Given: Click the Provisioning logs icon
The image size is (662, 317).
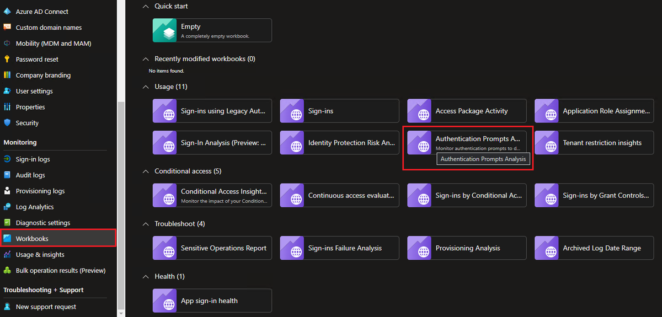Looking at the screenshot, I should [x=7, y=191].
